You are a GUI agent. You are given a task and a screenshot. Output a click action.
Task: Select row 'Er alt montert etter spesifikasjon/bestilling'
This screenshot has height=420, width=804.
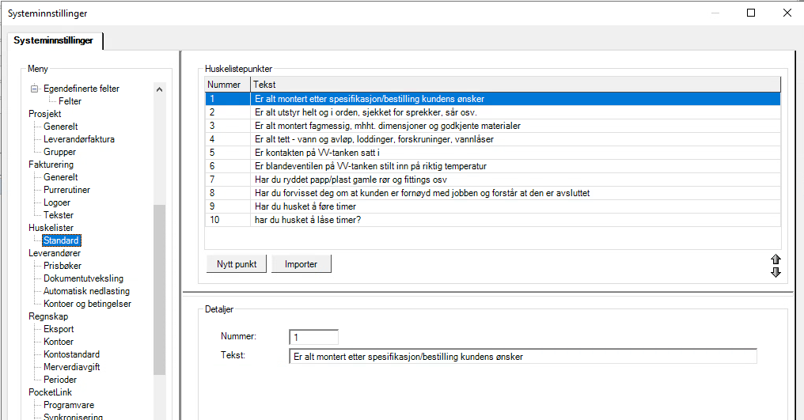click(493, 99)
